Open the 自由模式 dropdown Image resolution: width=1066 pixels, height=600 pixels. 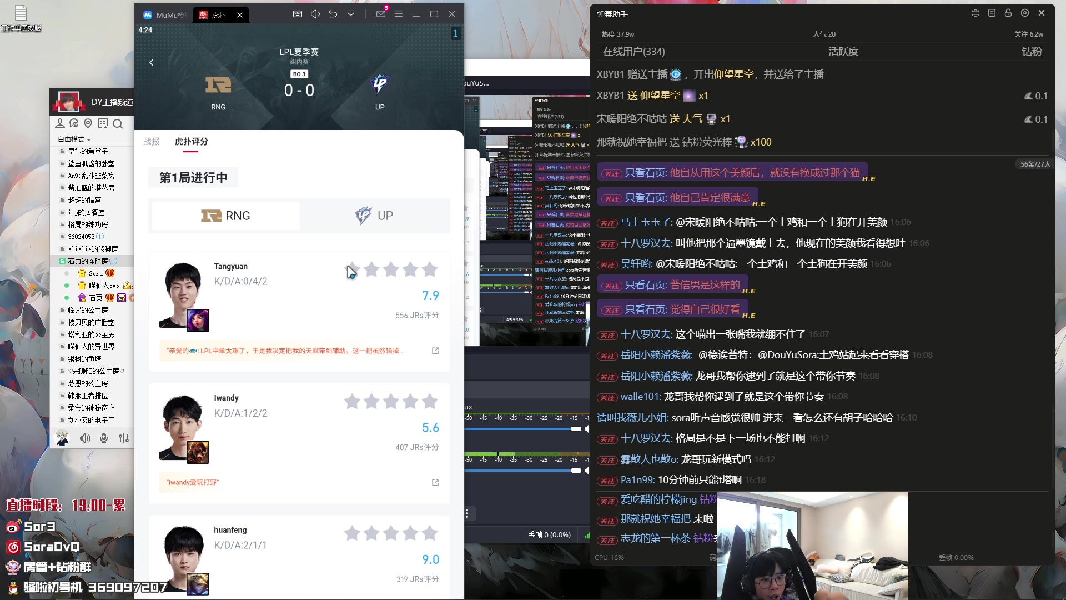click(74, 139)
